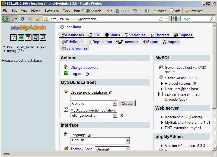Viewport: 217px width, 157px height.
Task: Open the Favorites star toolbar item
Action: pos(193,11)
